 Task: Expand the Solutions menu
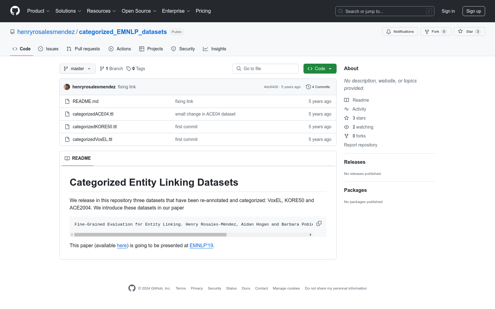(68, 11)
